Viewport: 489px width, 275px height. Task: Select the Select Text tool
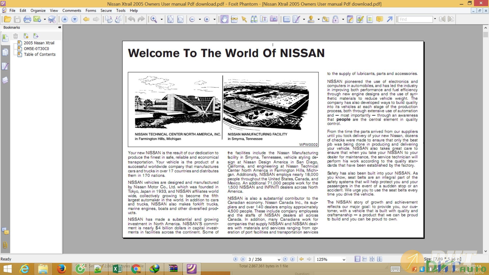(264, 19)
